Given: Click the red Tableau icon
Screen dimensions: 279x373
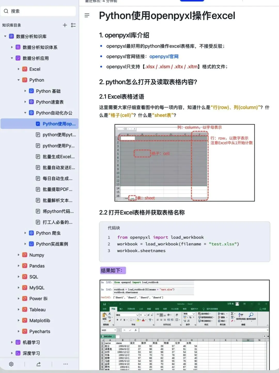Looking at the screenshot, I should [25, 310].
